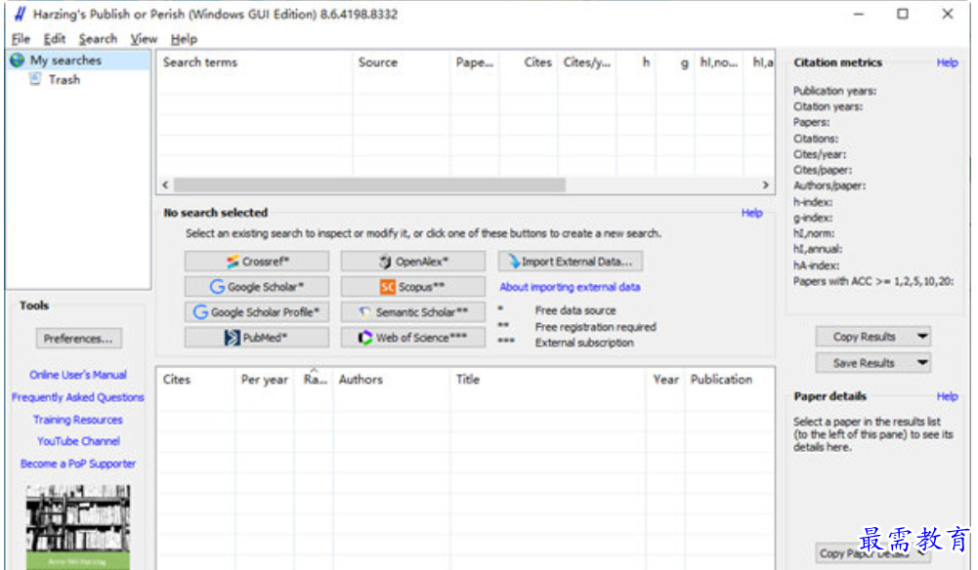
Task: Start a Scopus search
Action: click(413, 287)
